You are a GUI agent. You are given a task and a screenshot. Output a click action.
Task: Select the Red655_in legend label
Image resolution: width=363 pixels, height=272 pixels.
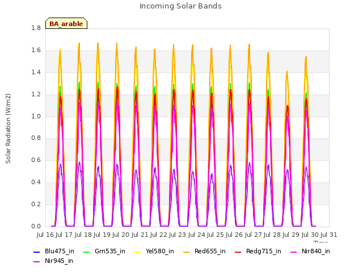[x=210, y=252]
